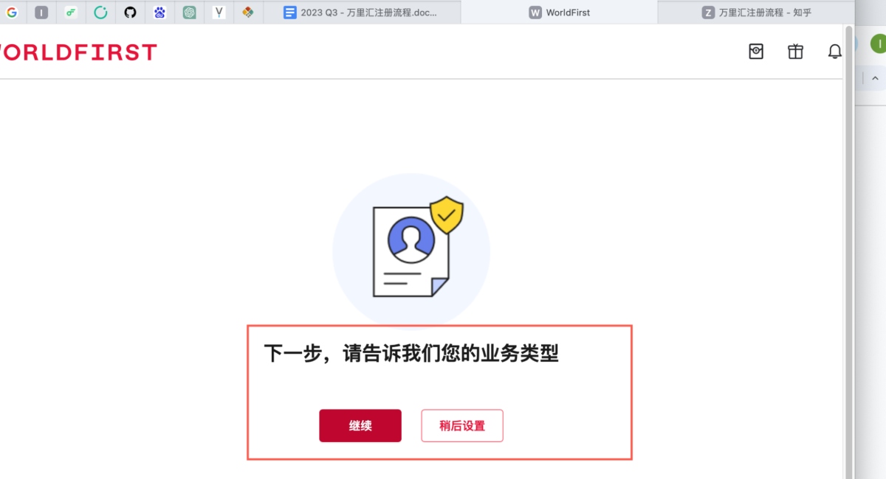Open the gray 'I' pinned tab
Screen dimensions: 886x479
click(41, 13)
